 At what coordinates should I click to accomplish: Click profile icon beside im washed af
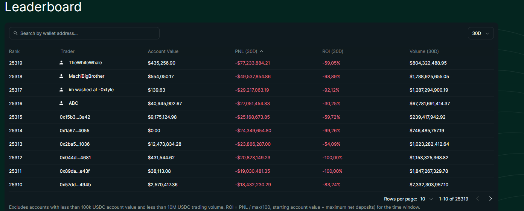pos(61,90)
